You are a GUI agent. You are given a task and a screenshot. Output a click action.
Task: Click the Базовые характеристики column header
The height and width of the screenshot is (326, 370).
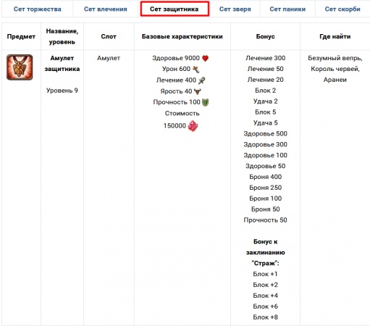(x=182, y=36)
